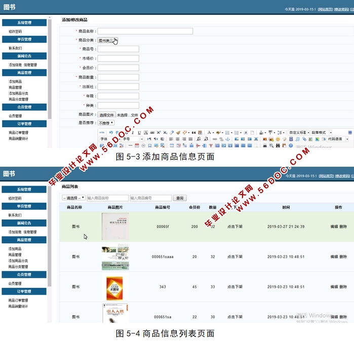
Task: Open 会员管理 item in the product-list page sidebar
Action: pos(15,283)
